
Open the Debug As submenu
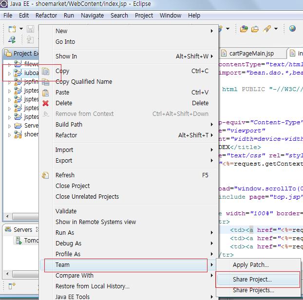point(129,244)
